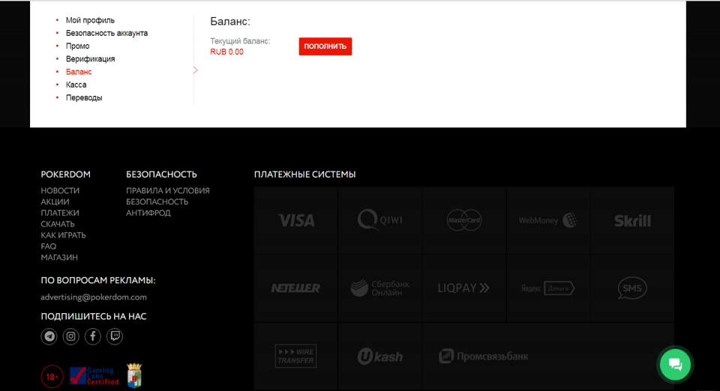Click the Visa payment logo
The height and width of the screenshot is (391, 720).
(x=296, y=220)
